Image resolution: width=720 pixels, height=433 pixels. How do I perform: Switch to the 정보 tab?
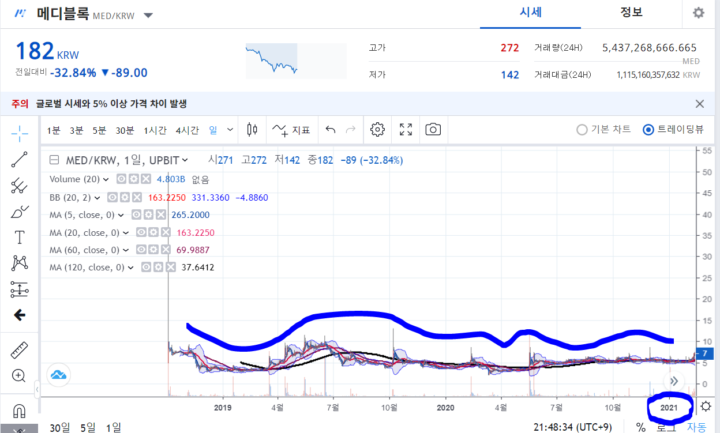tap(631, 13)
